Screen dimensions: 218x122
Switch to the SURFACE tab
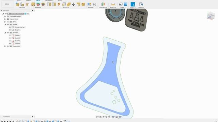pyautogui.click(x=29, y=1)
